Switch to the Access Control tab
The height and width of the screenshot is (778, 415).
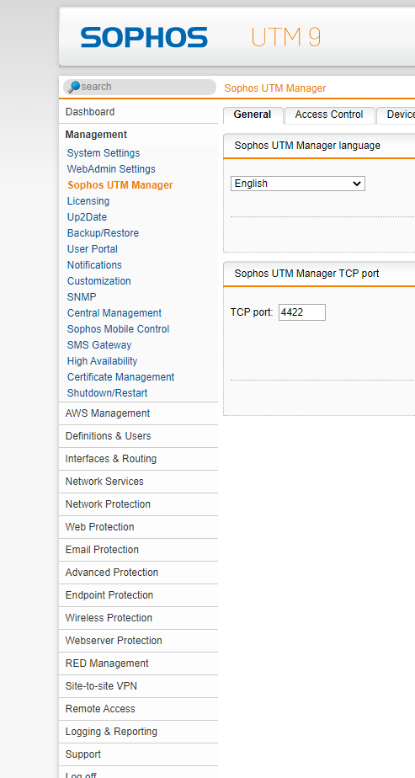pos(329,115)
